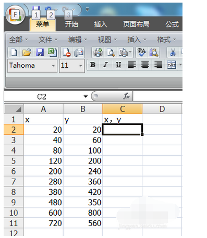Image resolution: width=207 pixels, height=238 pixels.
Task: Select cell B11 with value 560
Action: pyautogui.click(x=83, y=223)
